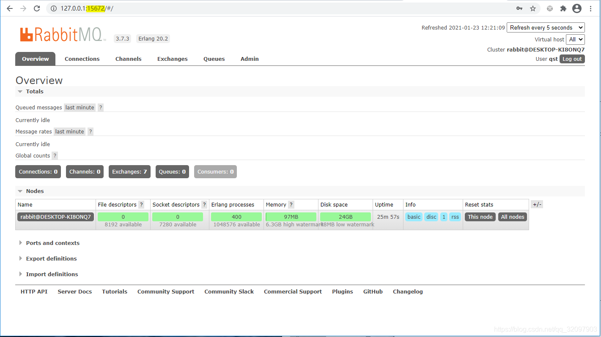The height and width of the screenshot is (337, 601).
Task: Open the Community Slack link
Action: coord(229,292)
